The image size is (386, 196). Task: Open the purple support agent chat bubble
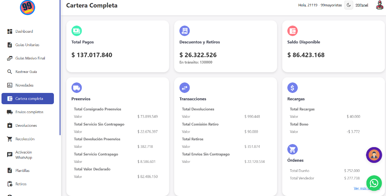point(374,155)
